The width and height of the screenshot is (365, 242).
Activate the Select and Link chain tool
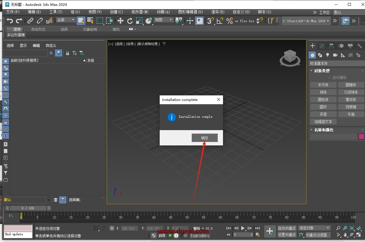pyautogui.click(x=30, y=21)
